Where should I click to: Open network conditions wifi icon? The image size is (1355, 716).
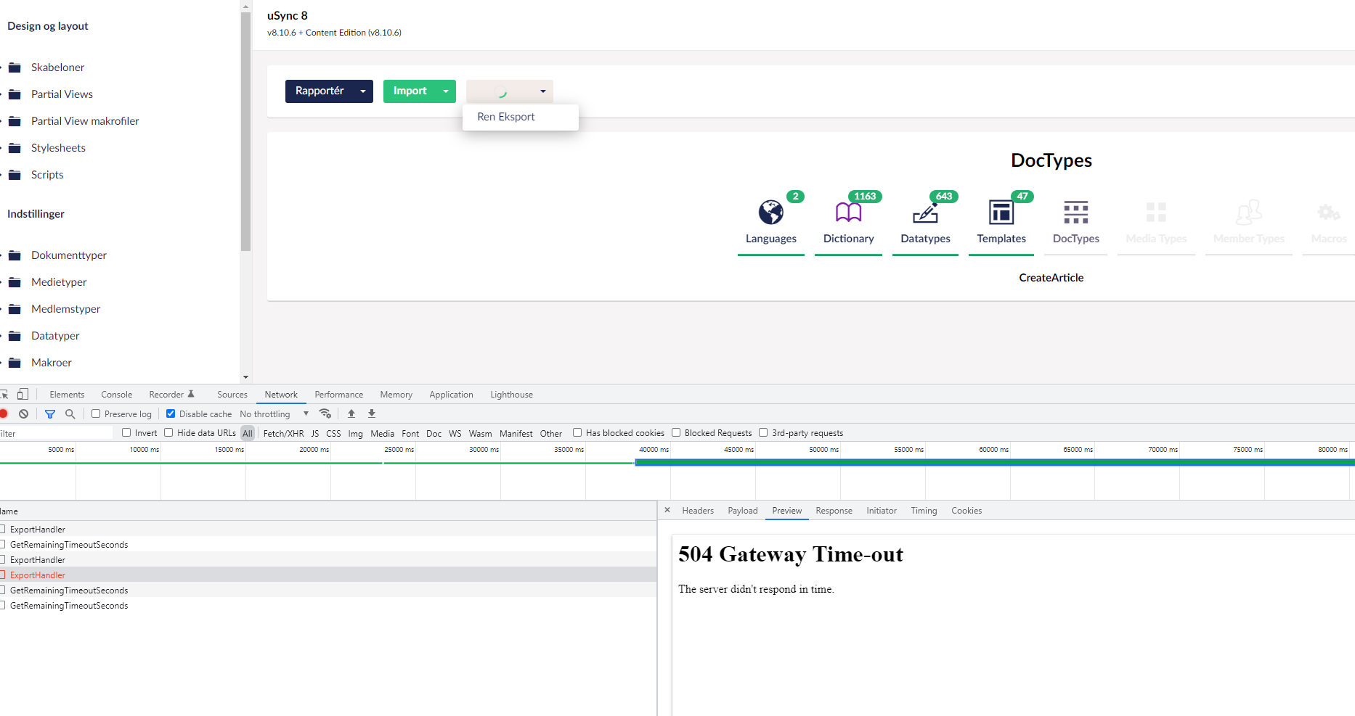(325, 414)
